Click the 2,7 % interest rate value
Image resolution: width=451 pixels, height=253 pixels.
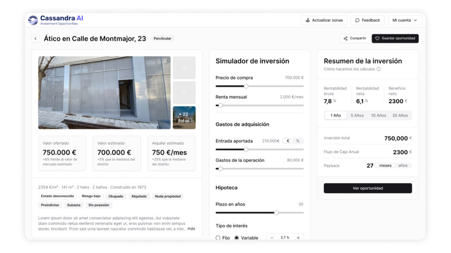pyautogui.click(x=285, y=238)
